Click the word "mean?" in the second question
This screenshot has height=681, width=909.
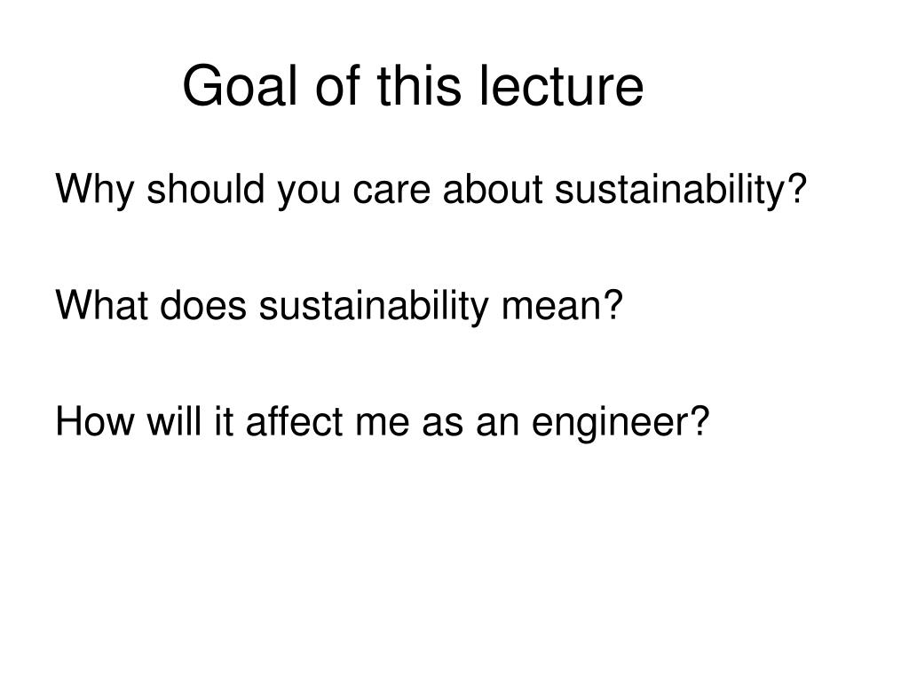point(562,307)
